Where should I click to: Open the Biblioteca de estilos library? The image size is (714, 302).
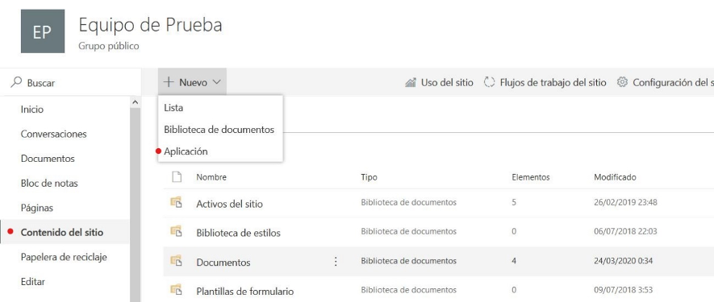238,234
